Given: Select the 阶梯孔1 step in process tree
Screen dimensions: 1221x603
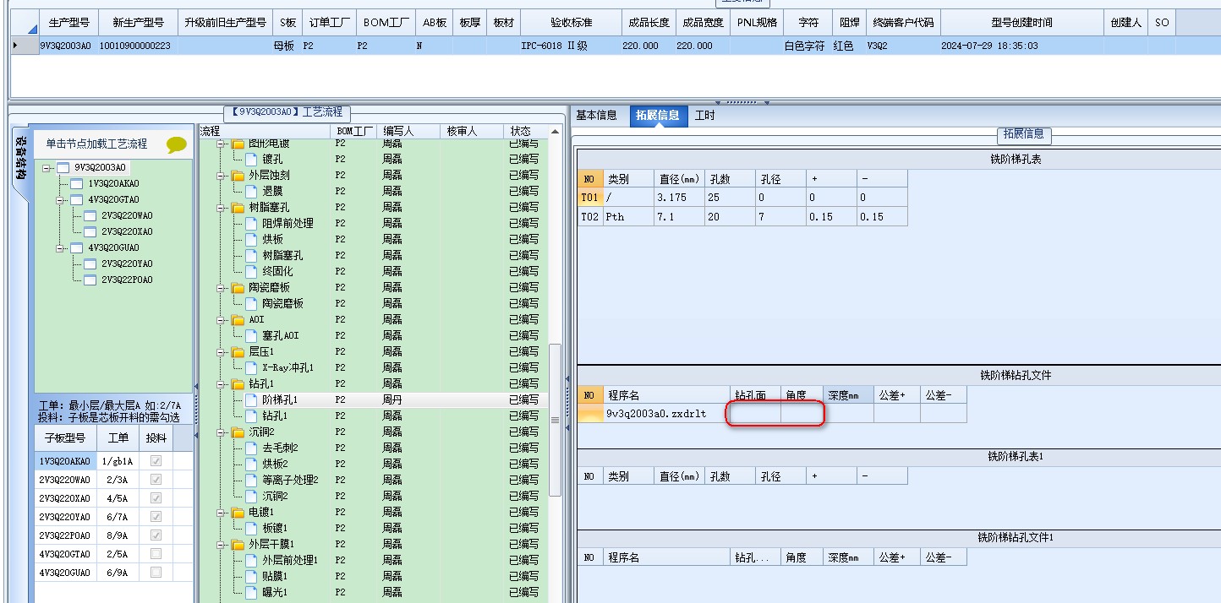Looking at the screenshot, I should pos(280,400).
